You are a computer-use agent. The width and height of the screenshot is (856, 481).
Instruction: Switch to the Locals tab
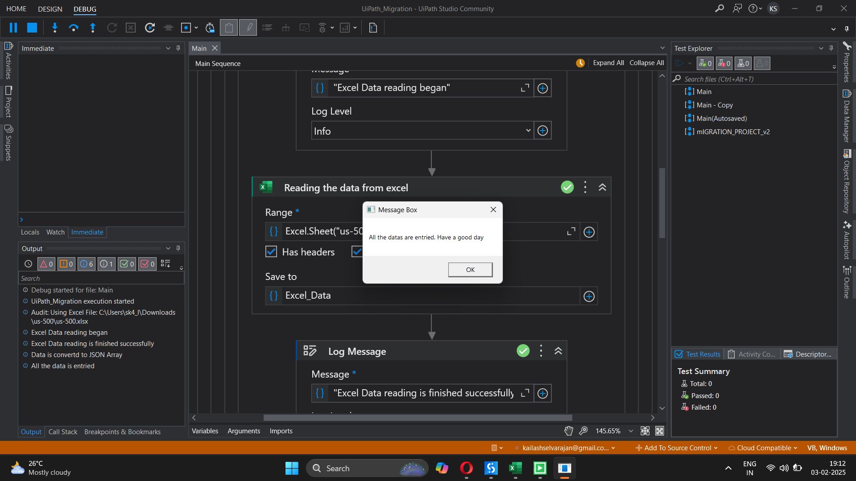30,232
